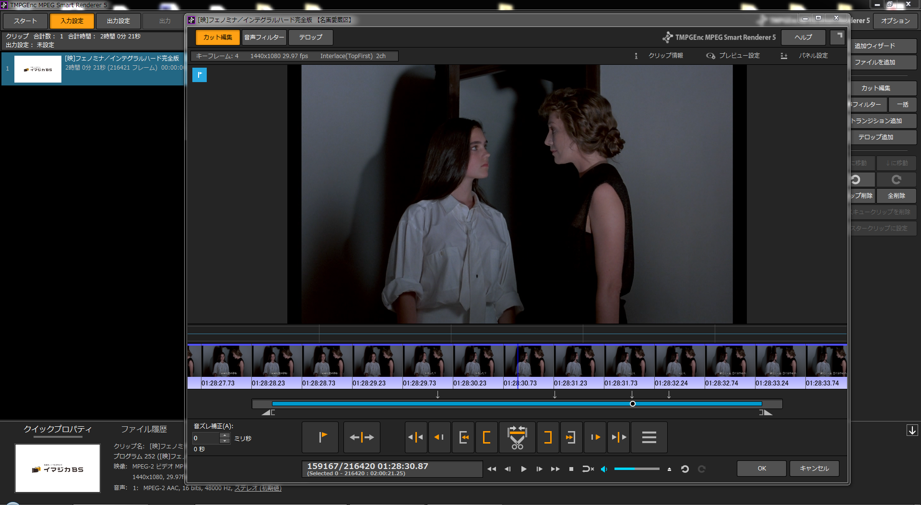Image resolution: width=921 pixels, height=505 pixels.
Task: Select the フェノミナ clip row in list
Action: [94, 69]
